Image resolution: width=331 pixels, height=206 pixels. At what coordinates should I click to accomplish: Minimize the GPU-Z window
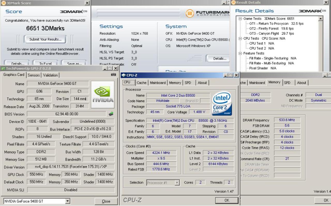(x=105, y=69)
